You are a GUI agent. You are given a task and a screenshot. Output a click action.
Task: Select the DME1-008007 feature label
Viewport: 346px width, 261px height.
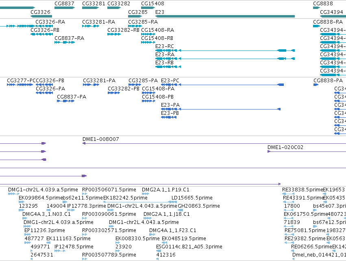100,139
